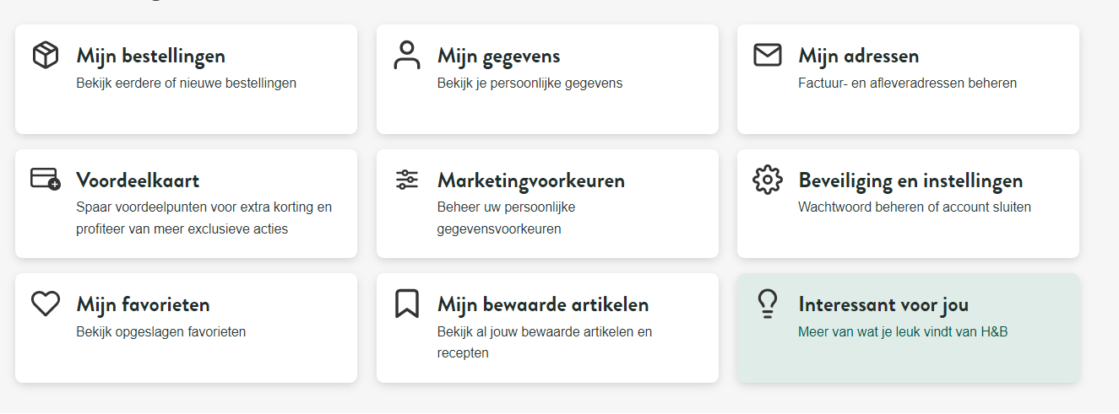Open Mijn gegevens heading
Image resolution: width=1119 pixels, height=414 pixels.
(498, 56)
